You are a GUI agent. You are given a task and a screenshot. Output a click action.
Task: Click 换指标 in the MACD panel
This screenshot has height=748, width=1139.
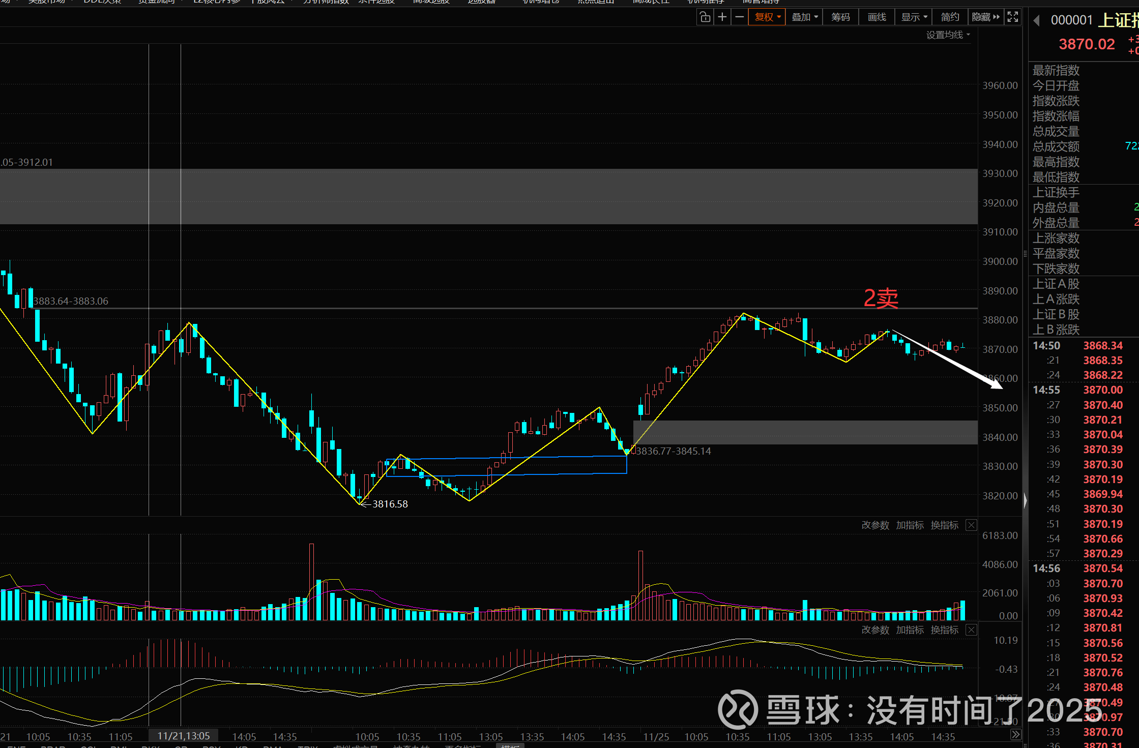944,630
